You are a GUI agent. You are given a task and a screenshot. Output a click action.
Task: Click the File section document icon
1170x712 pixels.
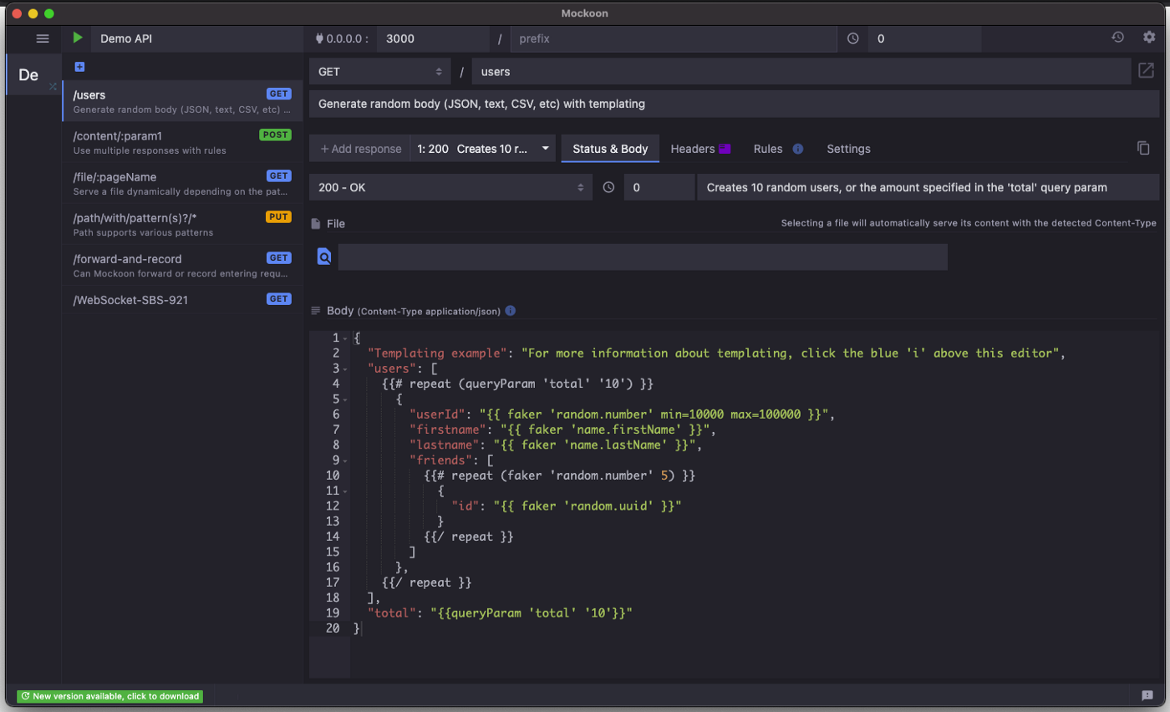316,223
